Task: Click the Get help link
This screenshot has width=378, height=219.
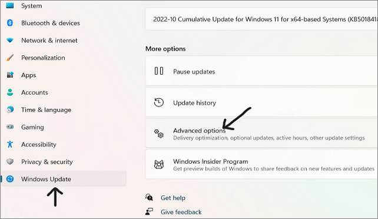Action: [x=173, y=198]
